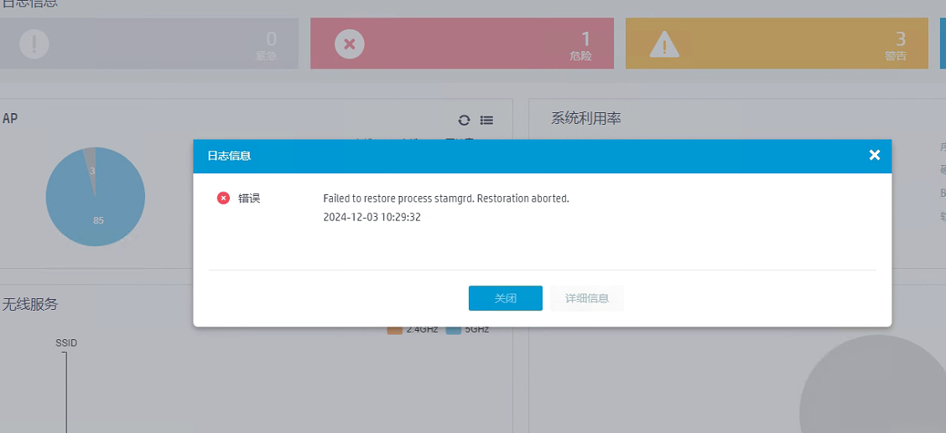The image size is (946, 433).
Task: Click the warning triangle icon on 警告 card
Action: [x=664, y=44]
